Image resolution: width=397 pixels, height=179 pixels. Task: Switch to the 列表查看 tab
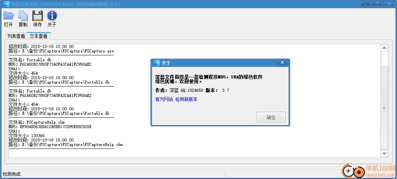[x=16, y=36]
